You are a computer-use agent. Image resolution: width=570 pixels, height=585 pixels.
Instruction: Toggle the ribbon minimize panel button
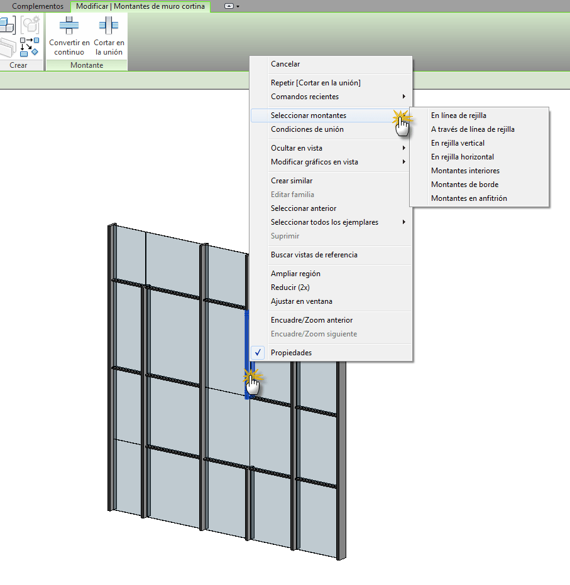click(229, 6)
